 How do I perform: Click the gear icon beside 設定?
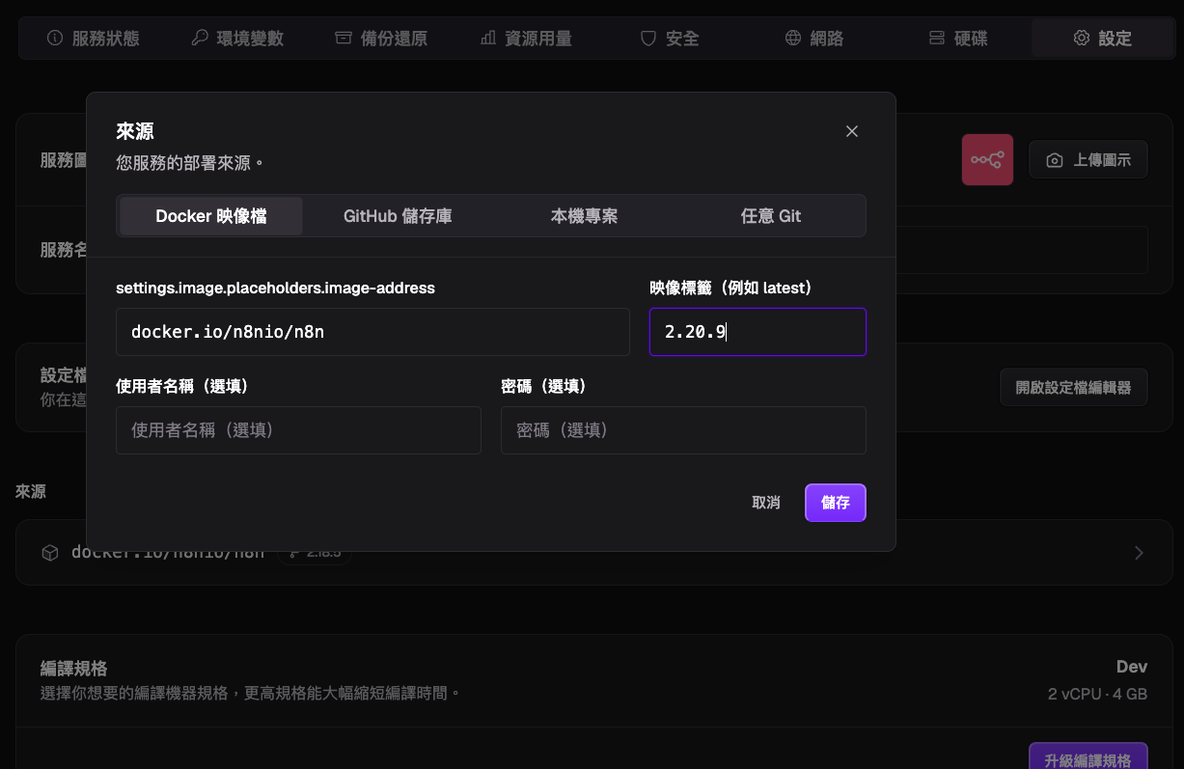(x=1082, y=39)
